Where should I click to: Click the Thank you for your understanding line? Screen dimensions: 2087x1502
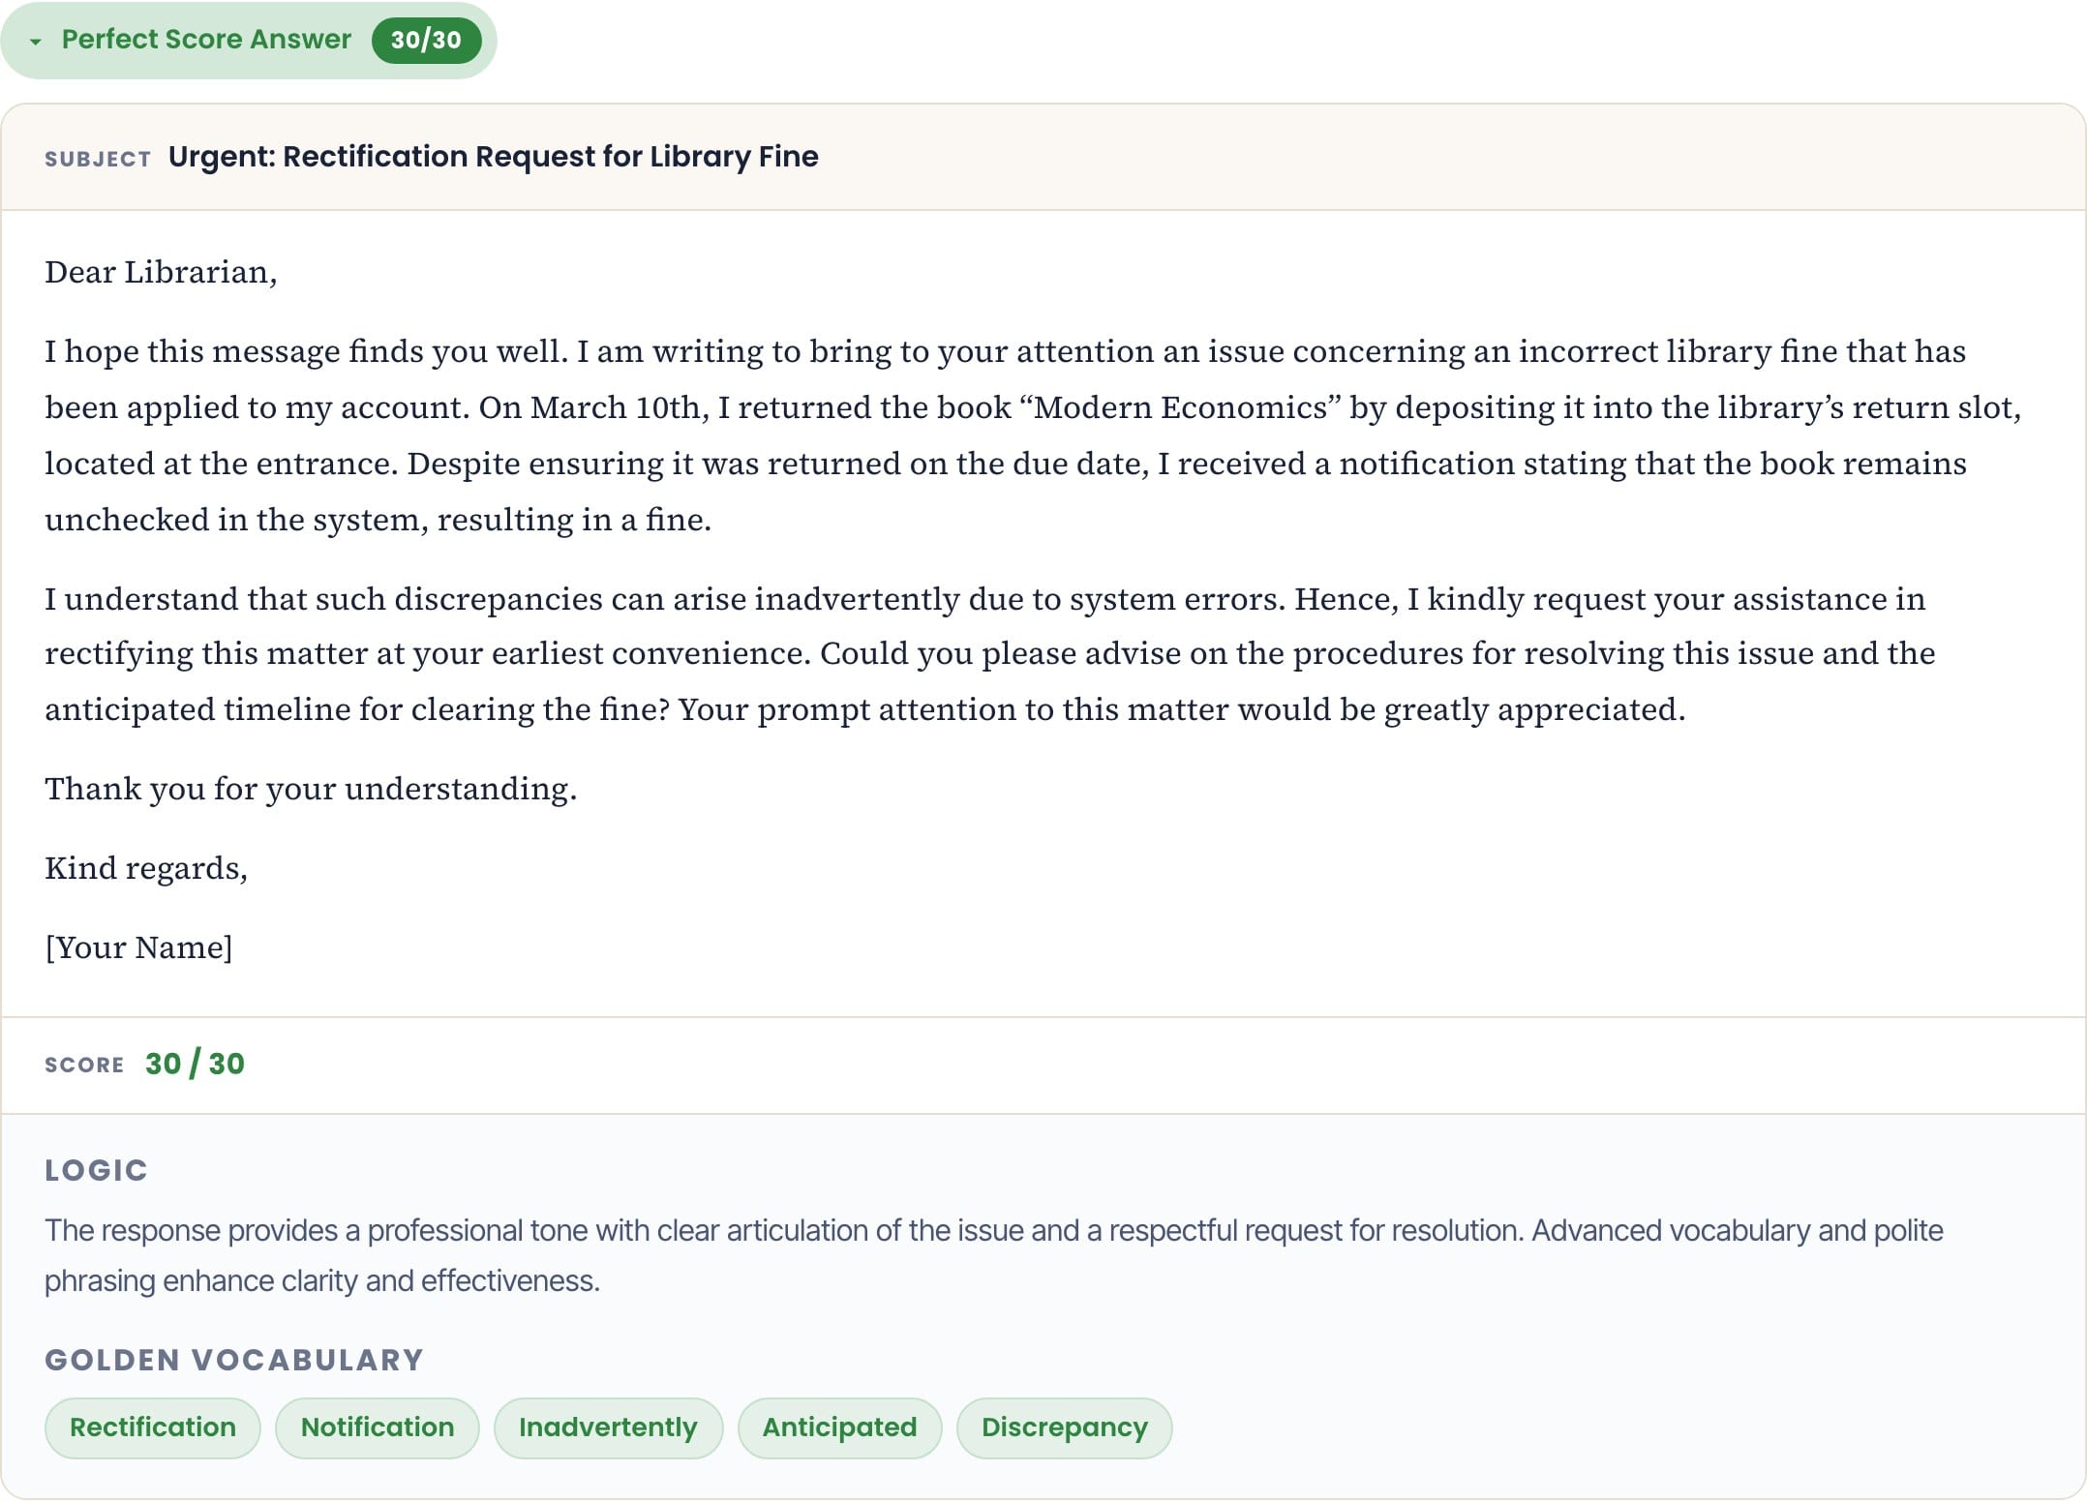[x=311, y=789]
